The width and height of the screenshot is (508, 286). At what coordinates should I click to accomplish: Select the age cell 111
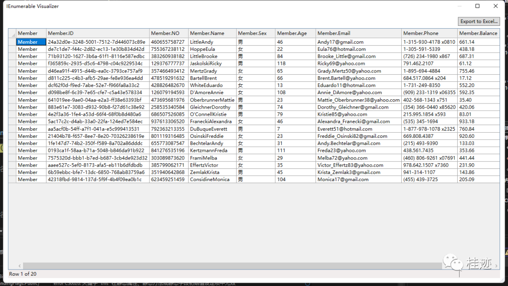(295, 150)
